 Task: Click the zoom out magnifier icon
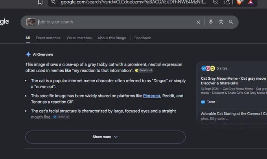click(215, 2)
